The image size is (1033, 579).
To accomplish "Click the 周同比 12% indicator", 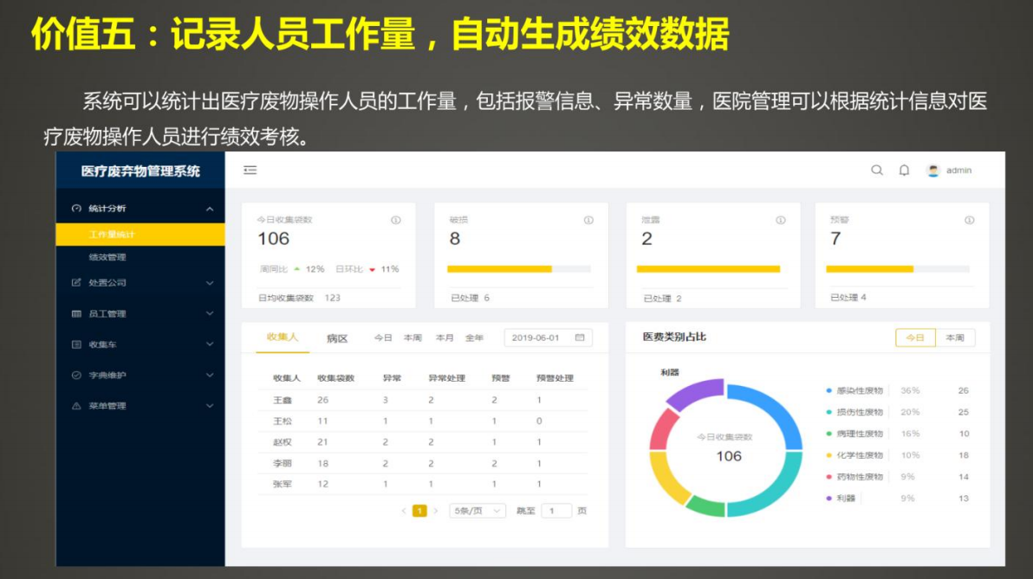I will pos(292,269).
